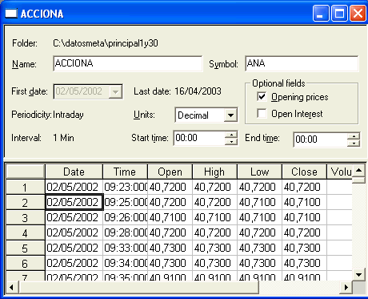This screenshot has height=299, width=368.
Task: Click the Open cell 40,7300 in row 6
Action: [x=170, y=263]
